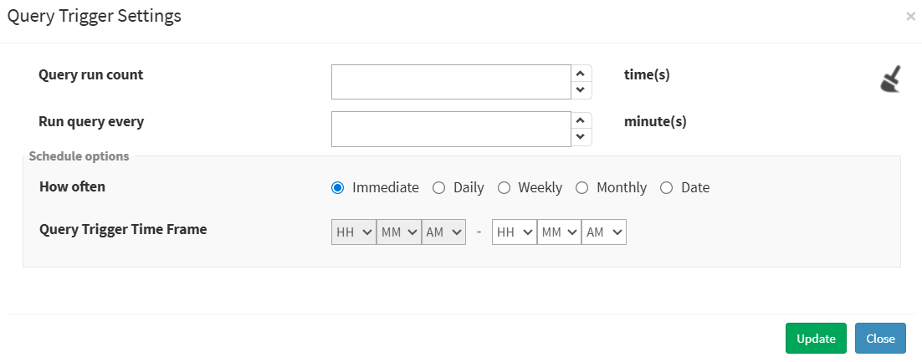Expand the start time AM/PM dropdown
Image resolution: width=922 pixels, height=362 pixels.
click(x=443, y=232)
